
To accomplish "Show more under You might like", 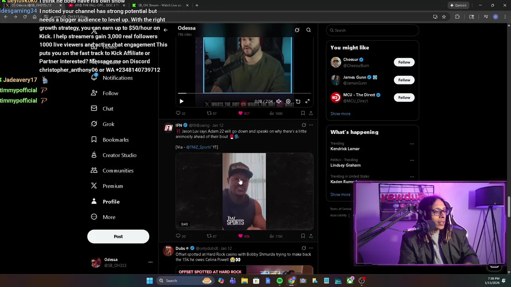I will coord(340,114).
